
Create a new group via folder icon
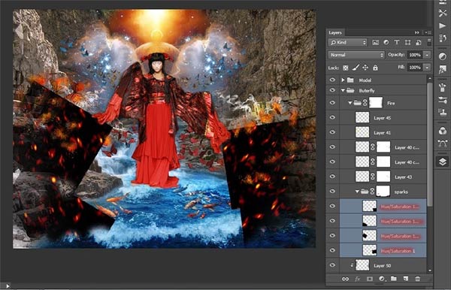pos(393,279)
